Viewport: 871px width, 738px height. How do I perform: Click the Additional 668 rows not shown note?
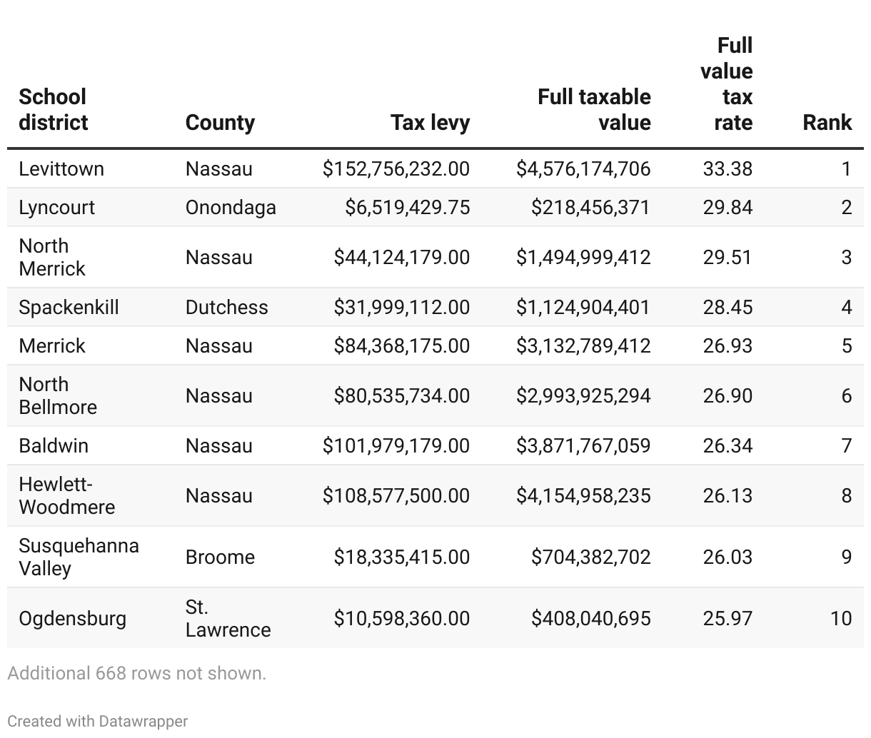point(136,673)
